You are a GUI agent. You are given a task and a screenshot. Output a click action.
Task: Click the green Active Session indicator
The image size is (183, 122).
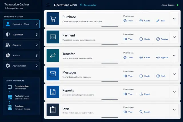pyautogui.click(x=178, y=5)
